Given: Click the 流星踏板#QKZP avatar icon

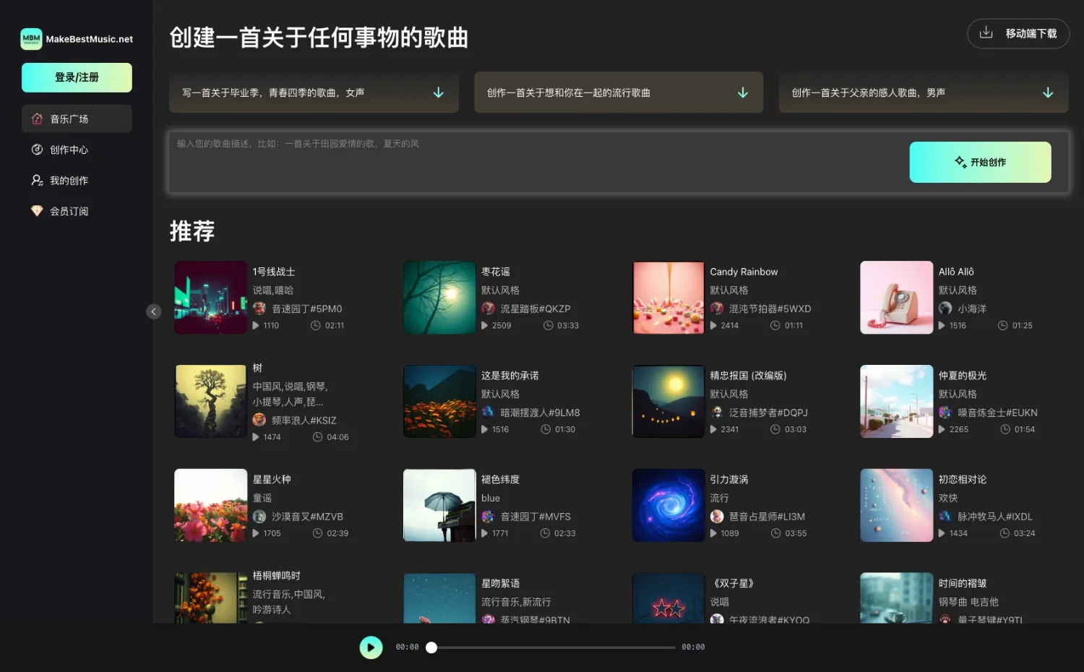Looking at the screenshot, I should pos(489,309).
